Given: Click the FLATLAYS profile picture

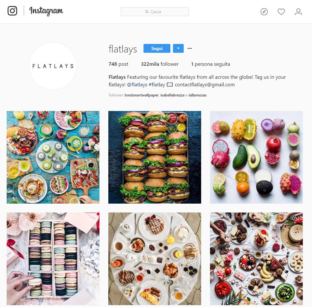Looking at the screenshot, I should [x=53, y=66].
